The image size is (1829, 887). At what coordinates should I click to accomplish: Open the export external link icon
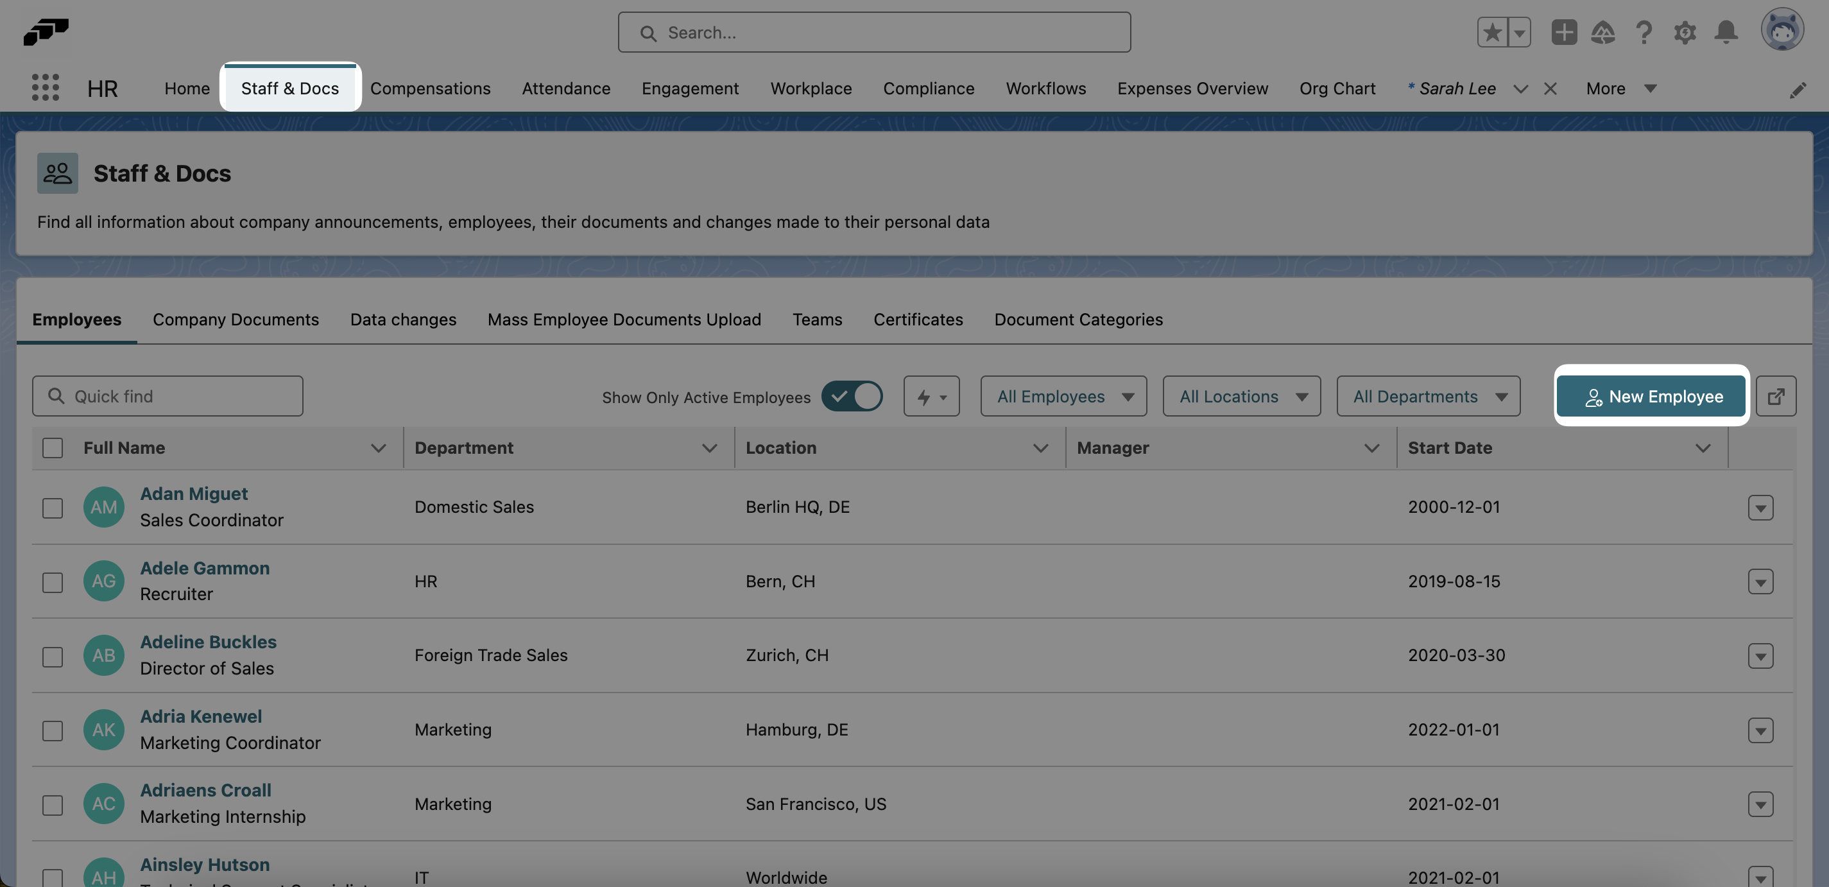[1776, 396]
